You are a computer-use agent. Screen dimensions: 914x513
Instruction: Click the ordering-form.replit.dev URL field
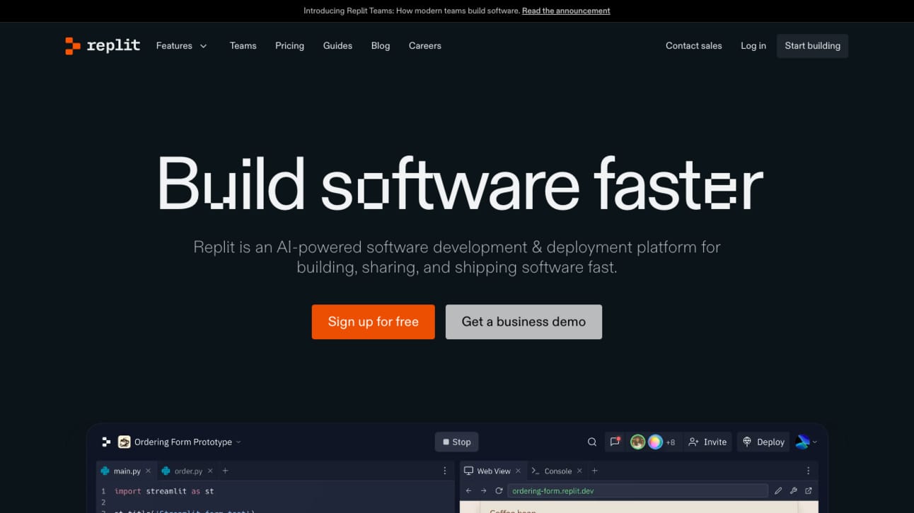click(x=637, y=491)
